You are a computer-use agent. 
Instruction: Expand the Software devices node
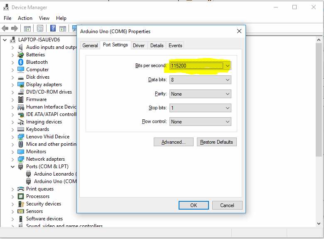click(x=12, y=219)
